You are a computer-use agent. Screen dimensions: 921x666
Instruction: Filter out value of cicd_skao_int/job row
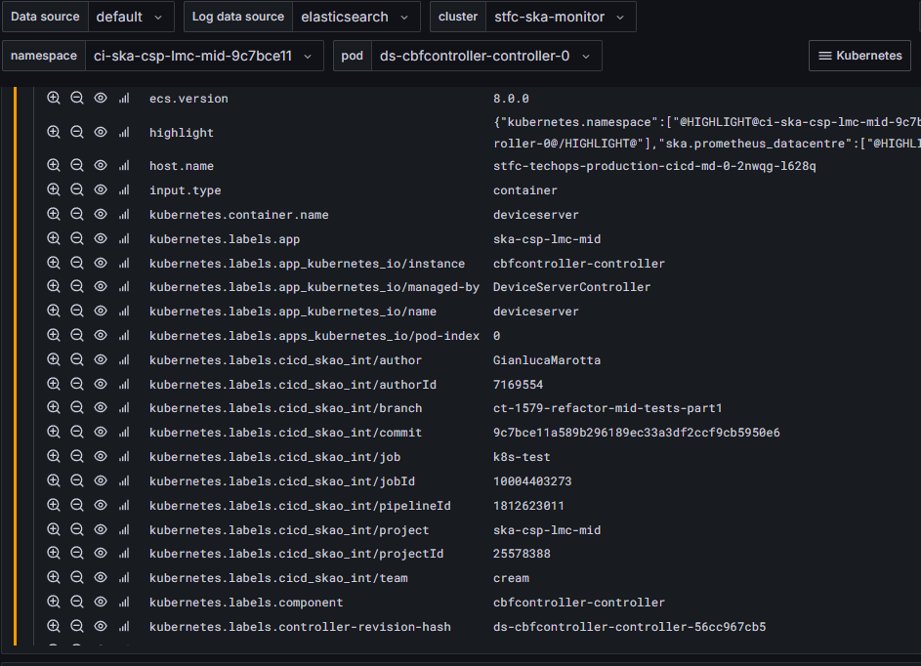(x=77, y=456)
